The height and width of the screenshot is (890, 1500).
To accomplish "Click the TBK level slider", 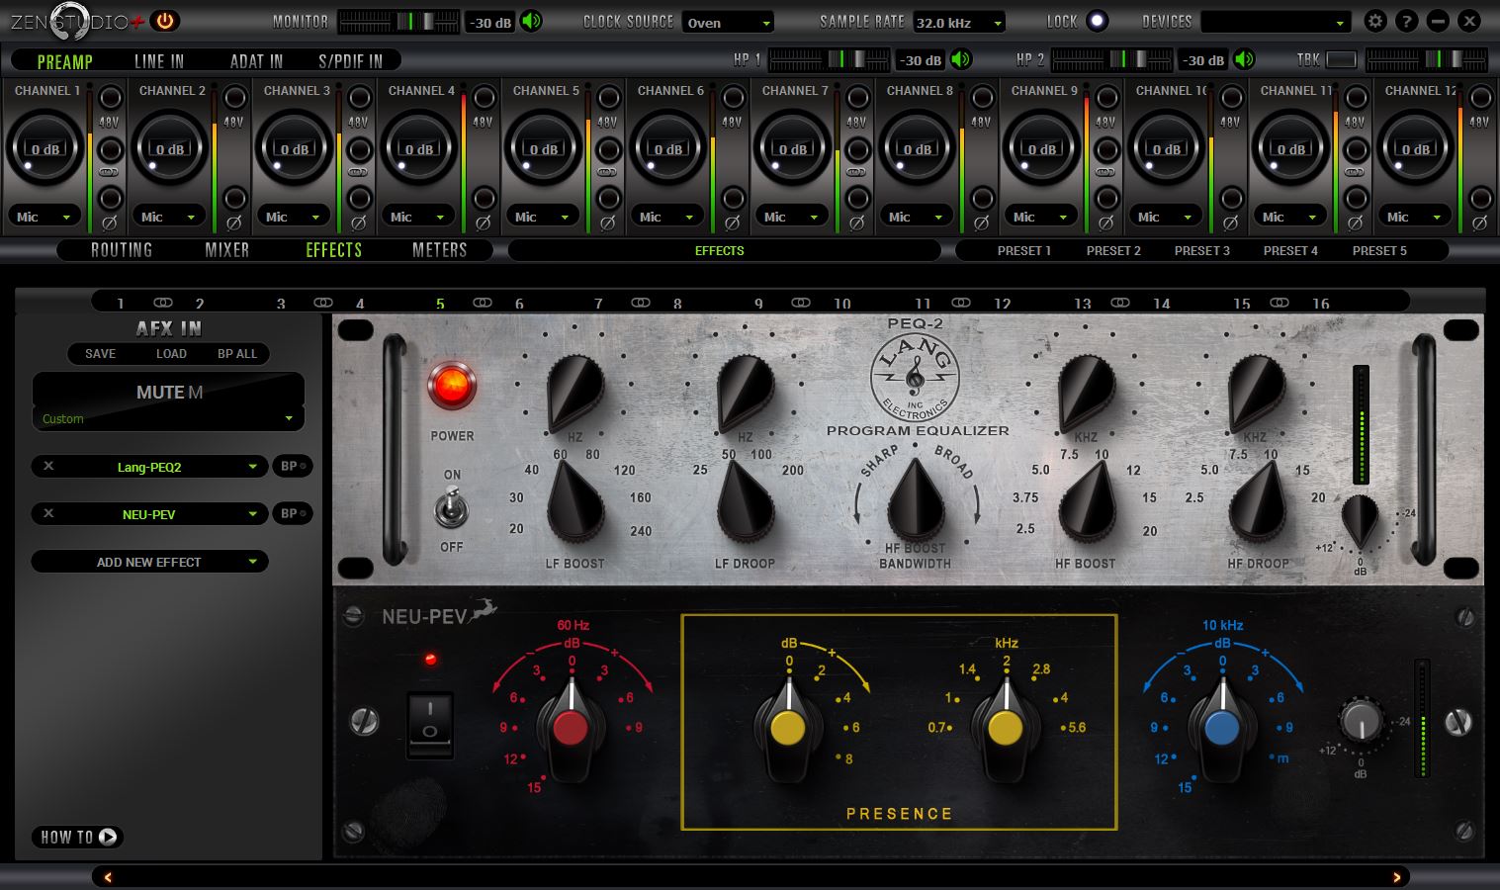I will point(1426,60).
